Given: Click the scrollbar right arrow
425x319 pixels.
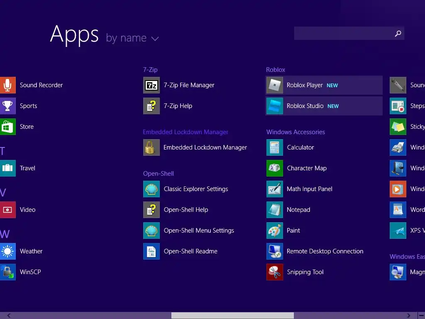Looking at the screenshot, I should (x=408, y=316).
